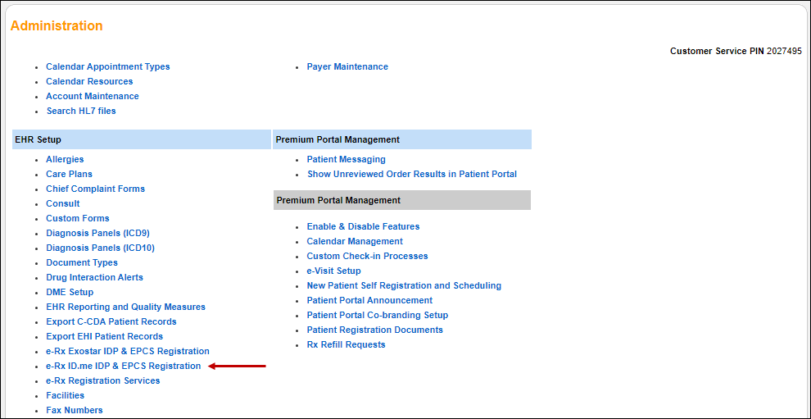Viewport: 811px width, 419px height.
Task: Click Show Unreviewed Order Results in Patient Portal
Action: pyautogui.click(x=412, y=174)
